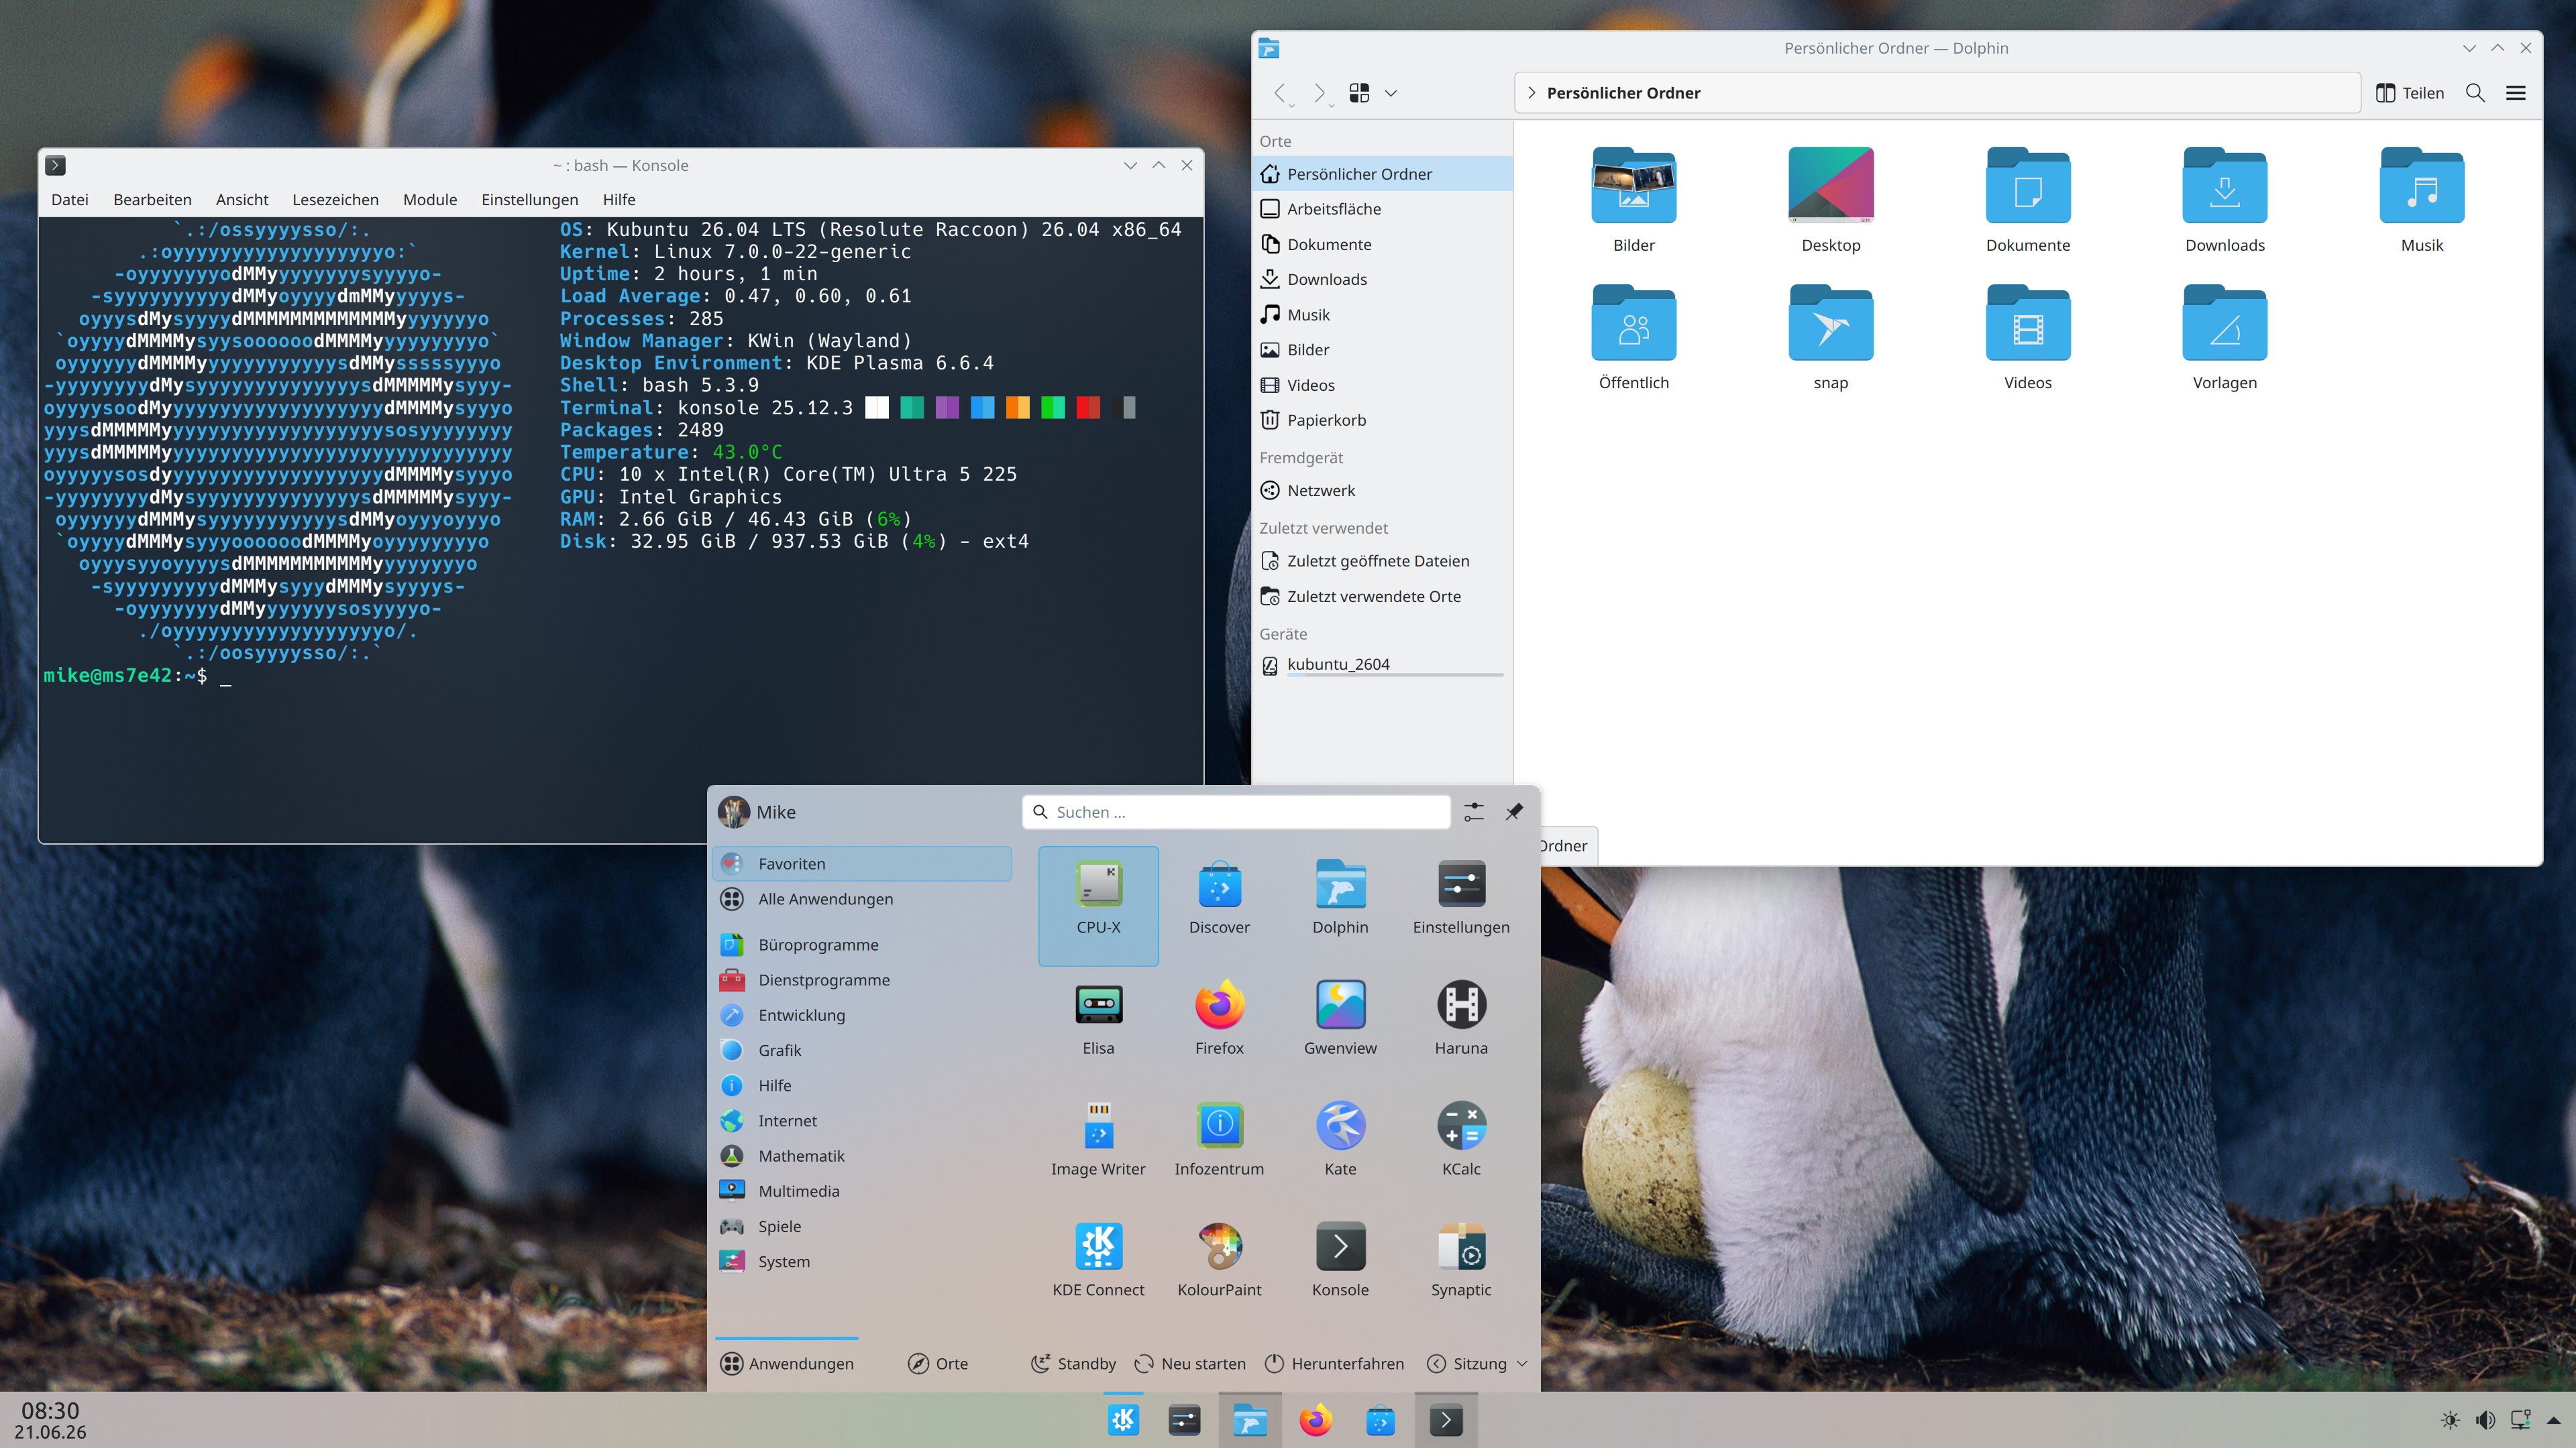This screenshot has height=1448, width=2576.
Task: Open the volume control in system tray
Action: pos(2485,1420)
